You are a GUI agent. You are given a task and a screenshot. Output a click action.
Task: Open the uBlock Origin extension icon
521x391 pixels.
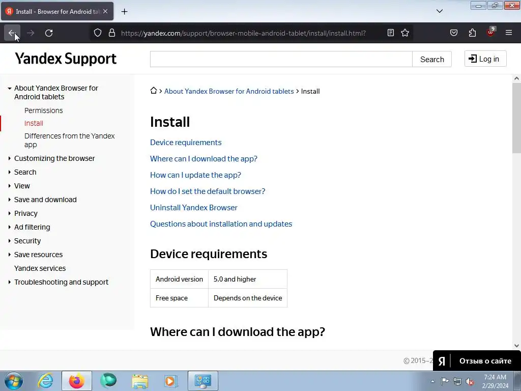[x=490, y=32]
